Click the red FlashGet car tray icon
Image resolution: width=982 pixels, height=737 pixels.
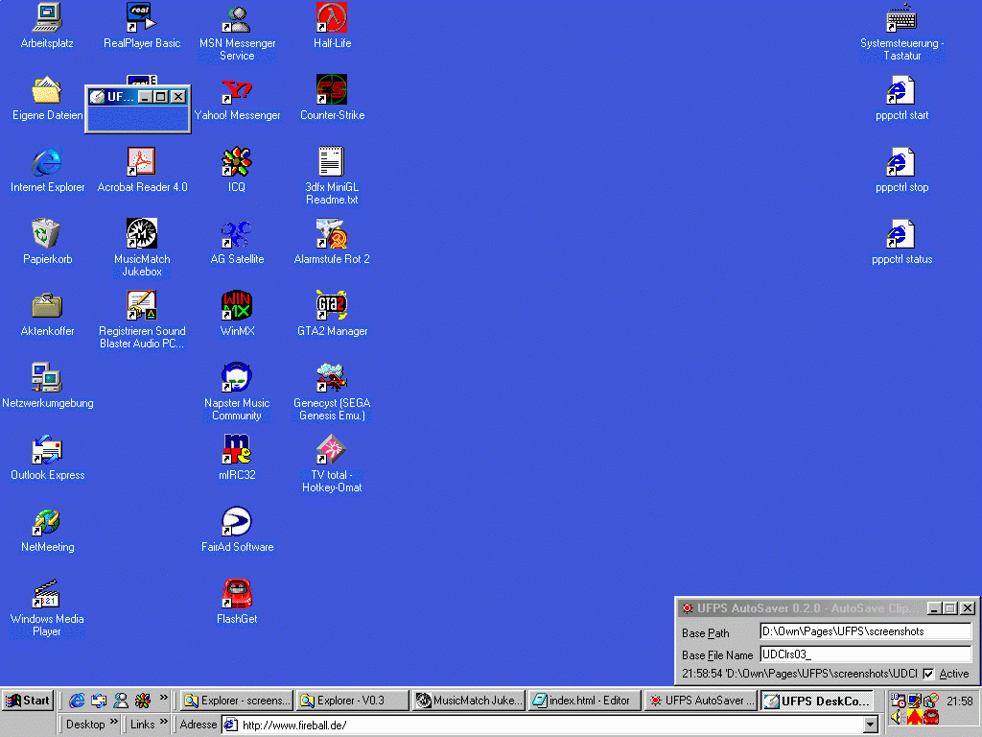tap(931, 716)
